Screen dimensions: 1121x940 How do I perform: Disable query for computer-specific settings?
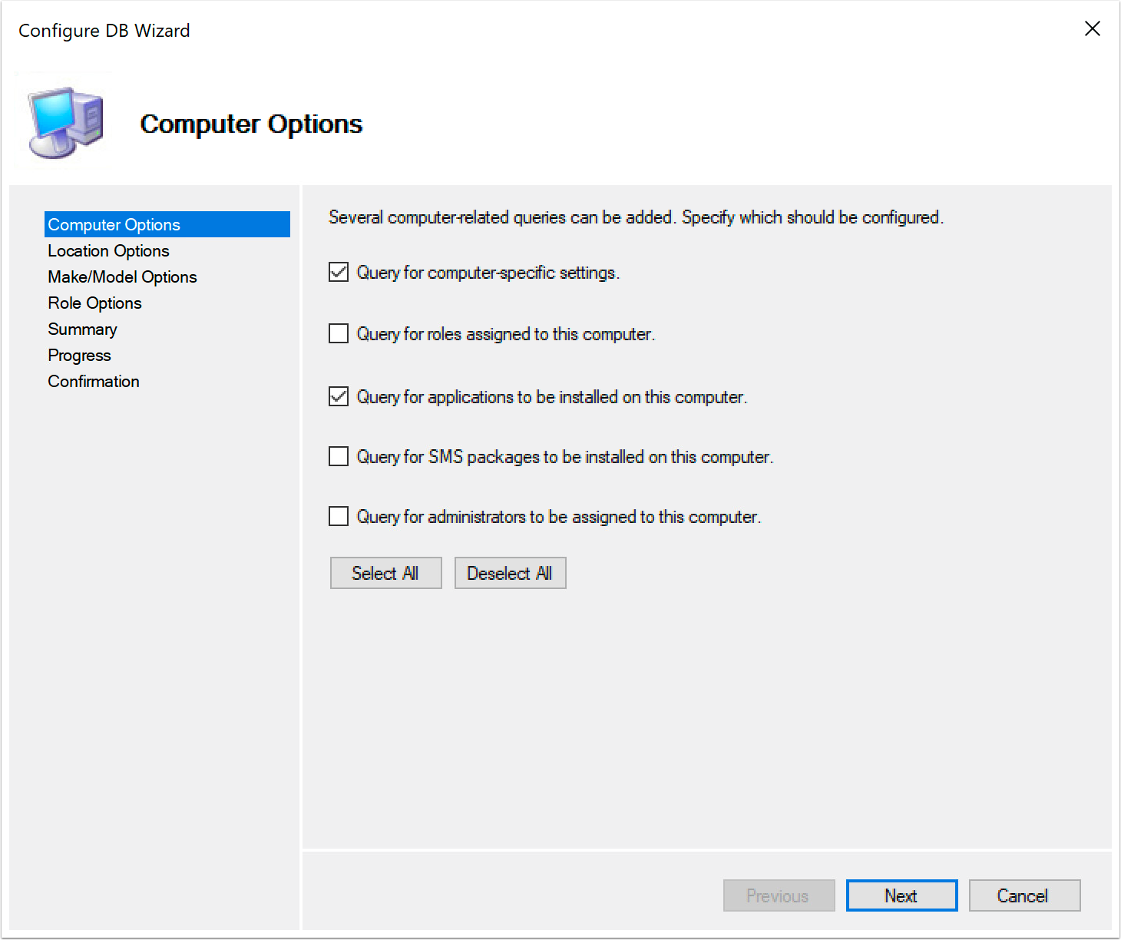[338, 272]
